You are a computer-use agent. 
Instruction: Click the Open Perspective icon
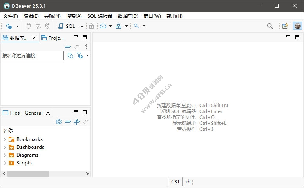285,26
